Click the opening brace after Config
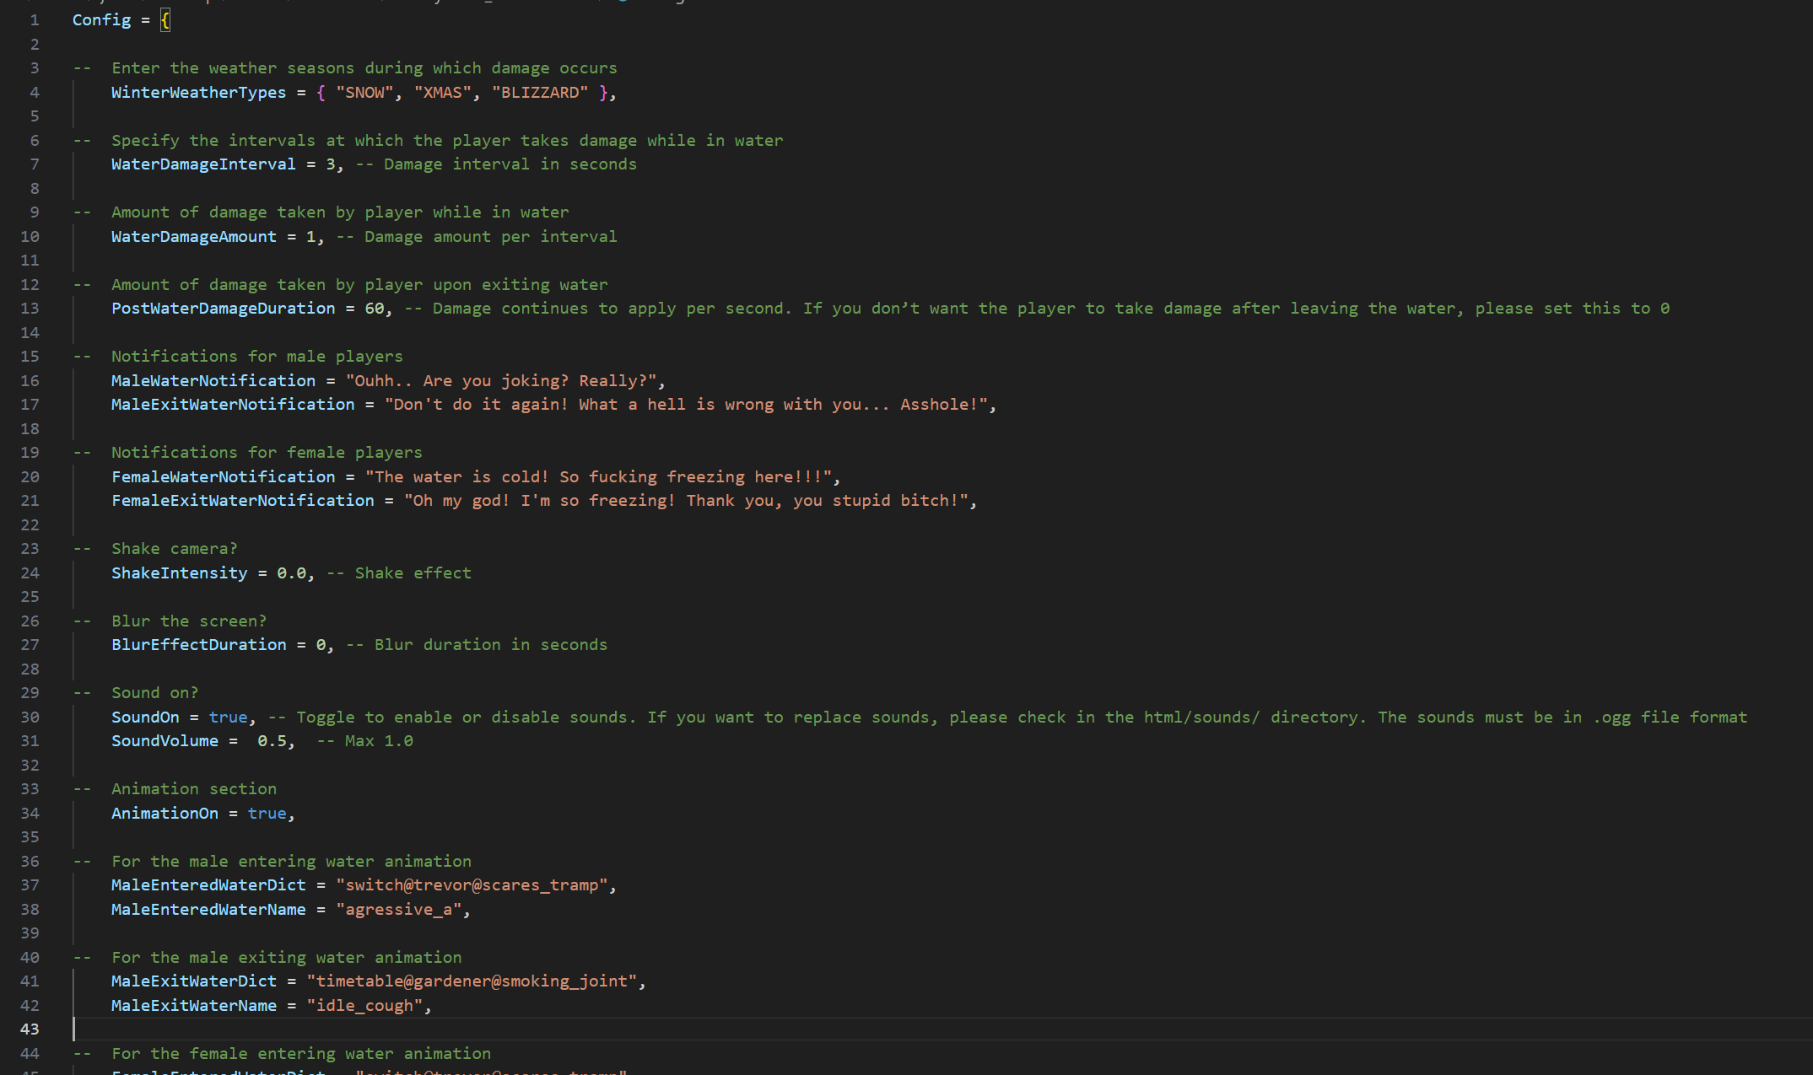This screenshot has height=1075, width=1813. (165, 20)
